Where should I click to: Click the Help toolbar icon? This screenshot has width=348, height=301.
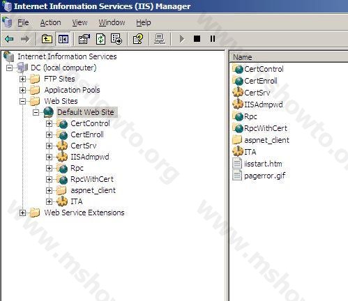coord(138,39)
